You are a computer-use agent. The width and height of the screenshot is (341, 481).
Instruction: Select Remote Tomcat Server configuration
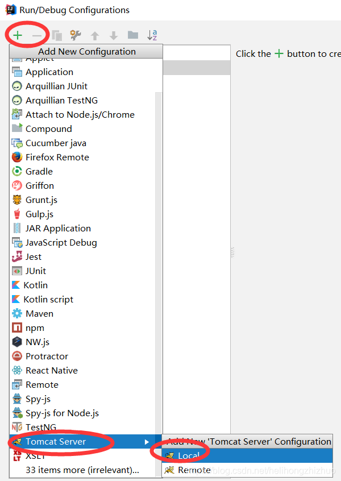point(247,470)
